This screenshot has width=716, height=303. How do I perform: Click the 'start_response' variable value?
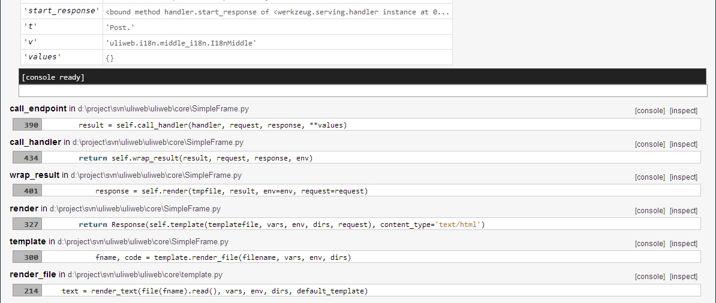(x=277, y=12)
